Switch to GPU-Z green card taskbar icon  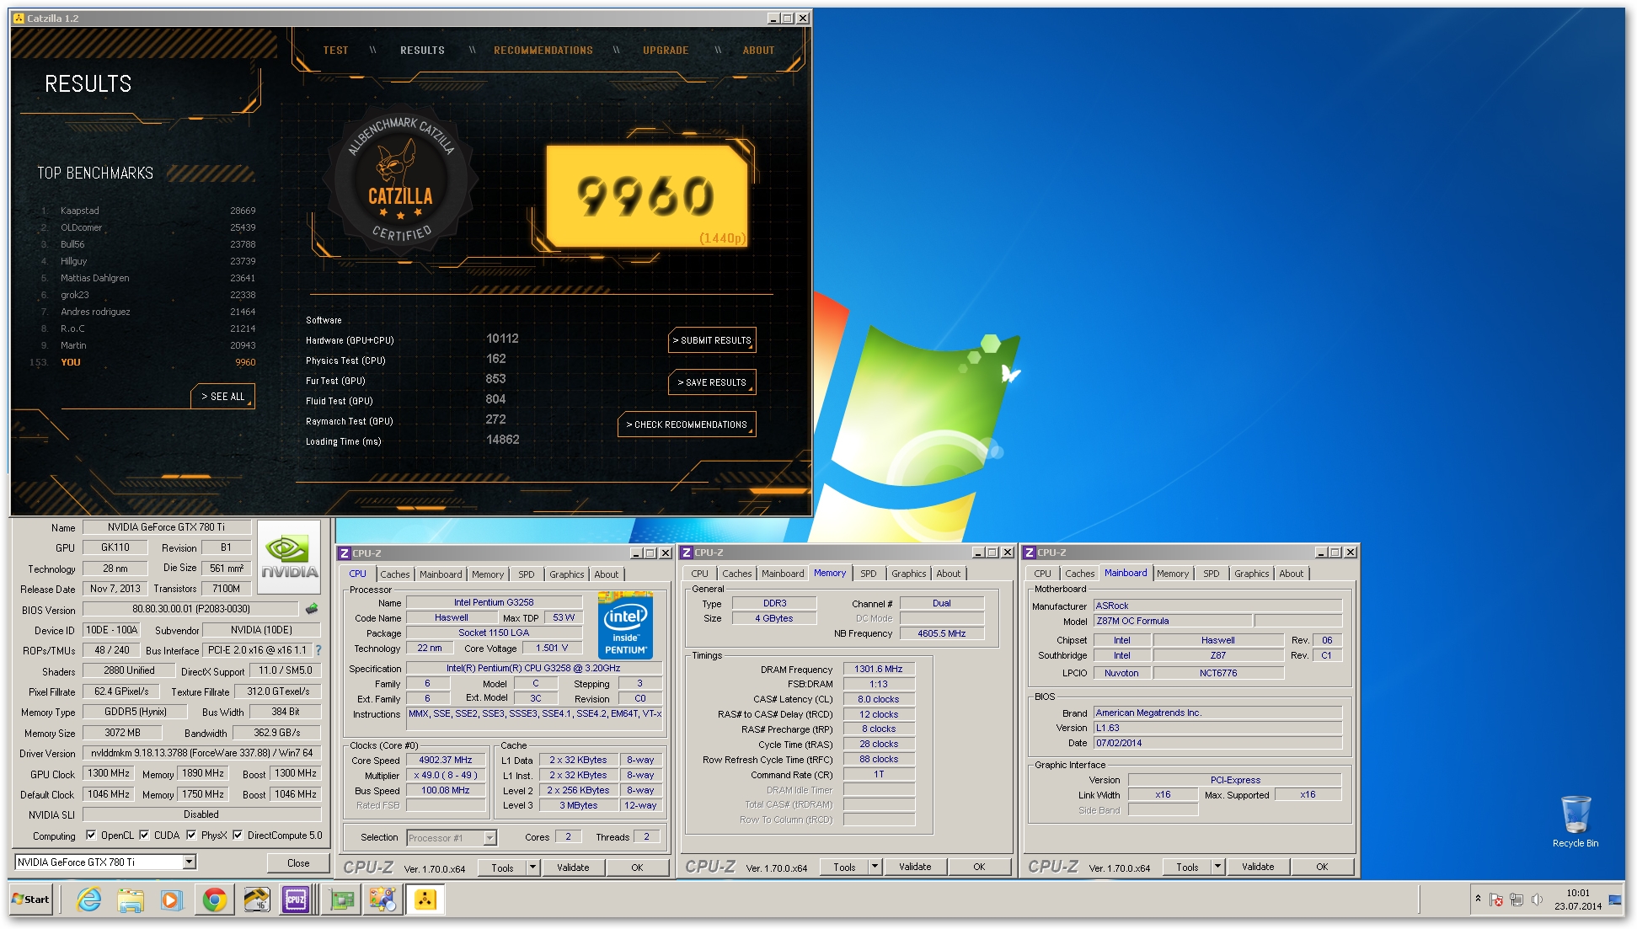[x=342, y=900]
